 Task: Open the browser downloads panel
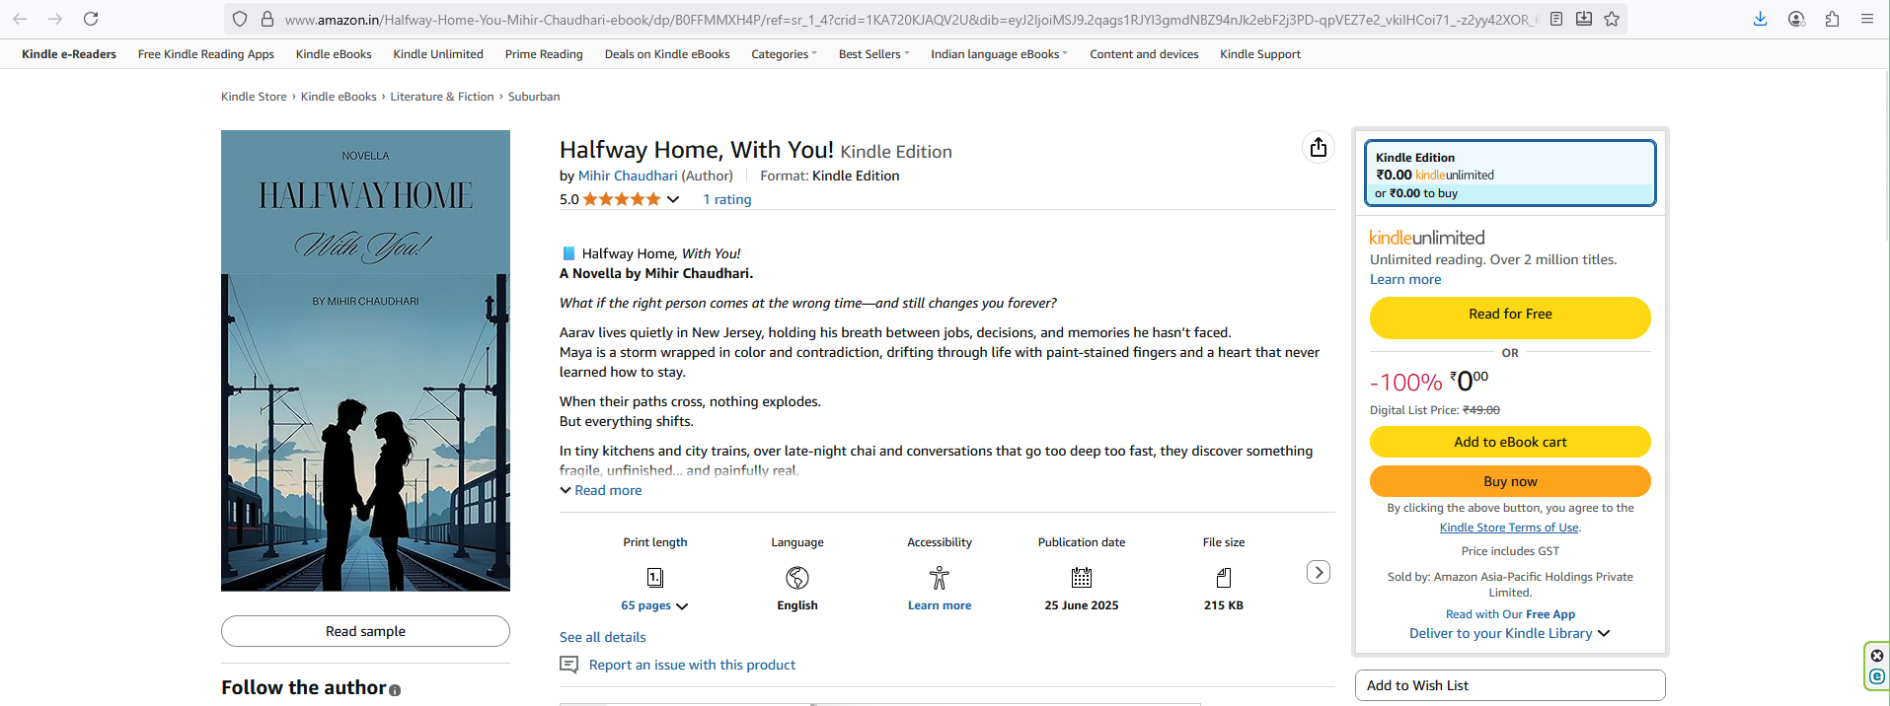(x=1760, y=19)
